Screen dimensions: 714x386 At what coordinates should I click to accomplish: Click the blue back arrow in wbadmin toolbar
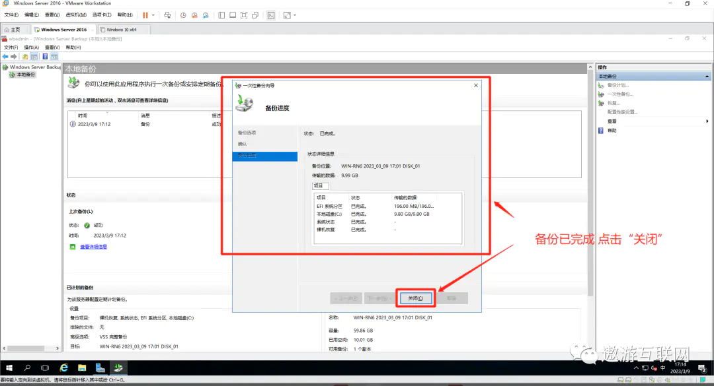pyautogui.click(x=5, y=56)
